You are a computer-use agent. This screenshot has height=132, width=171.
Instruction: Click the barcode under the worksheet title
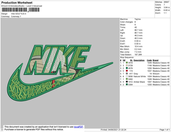pyautogui.click(x=21, y=10)
